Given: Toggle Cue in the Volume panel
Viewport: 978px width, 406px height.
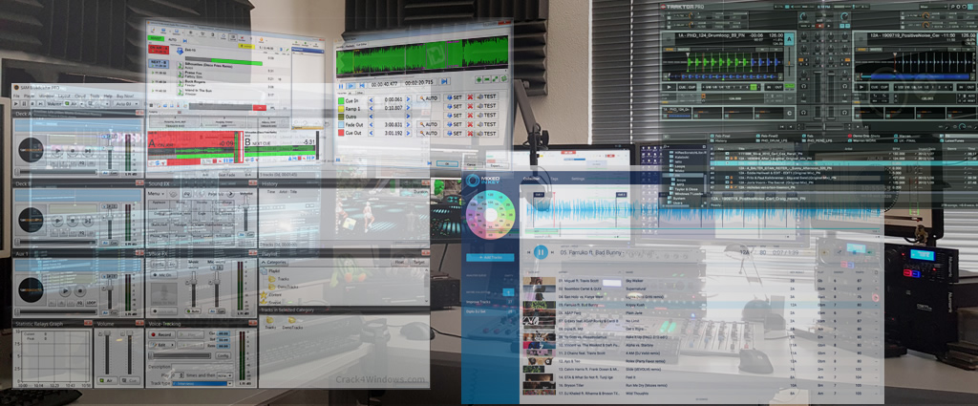Looking at the screenshot, I should coord(130,380).
